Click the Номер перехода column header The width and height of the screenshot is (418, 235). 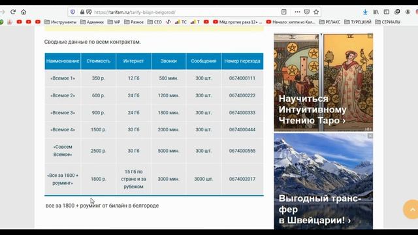[242, 61]
